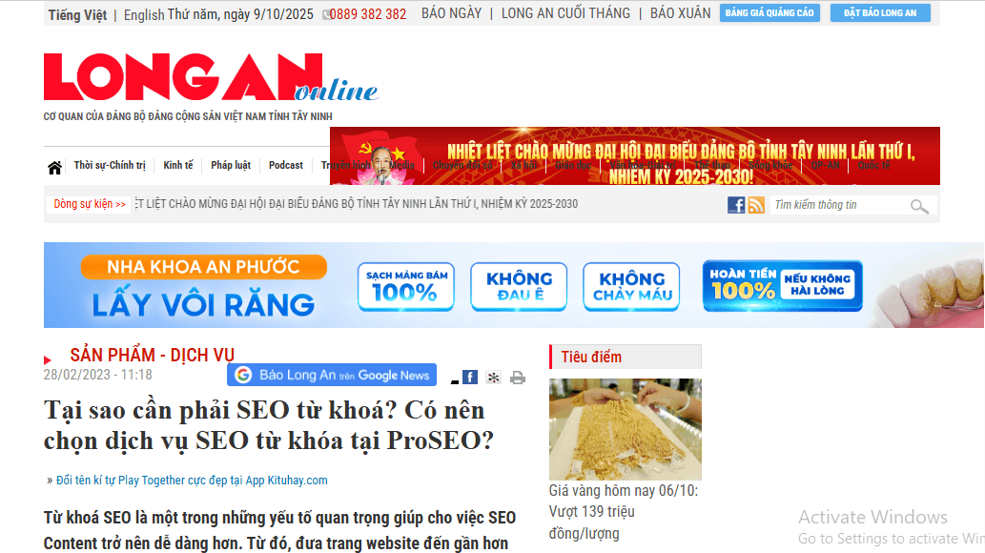Focus the Tìm kiếm thông tin field
Image resolution: width=985 pixels, height=553 pixels.
coord(838,205)
